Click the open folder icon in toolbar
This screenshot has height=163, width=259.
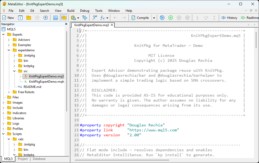(29, 18)
